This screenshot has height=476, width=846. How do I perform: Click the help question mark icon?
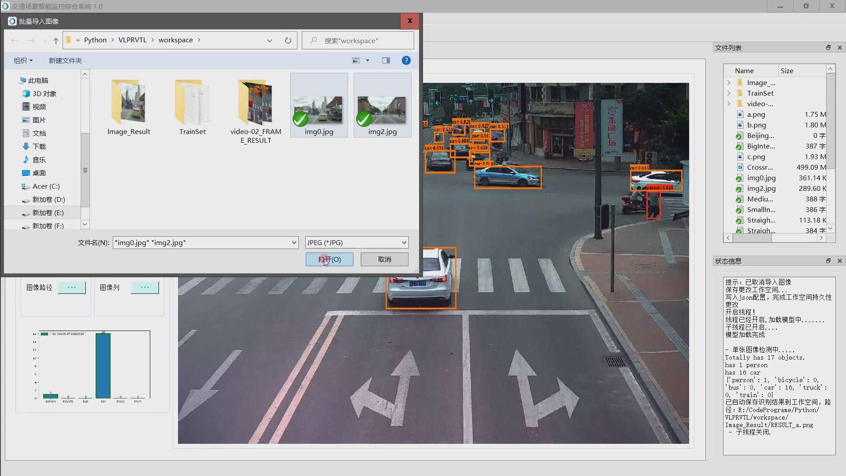click(406, 60)
